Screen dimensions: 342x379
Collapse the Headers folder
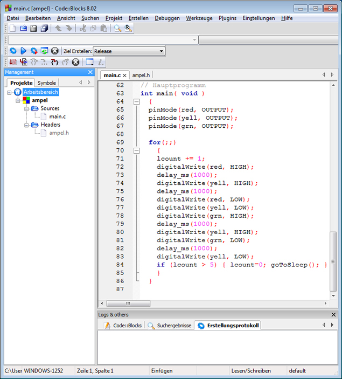[26, 125]
